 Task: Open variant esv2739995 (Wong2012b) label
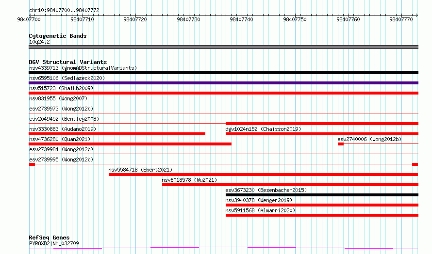pos(61,159)
